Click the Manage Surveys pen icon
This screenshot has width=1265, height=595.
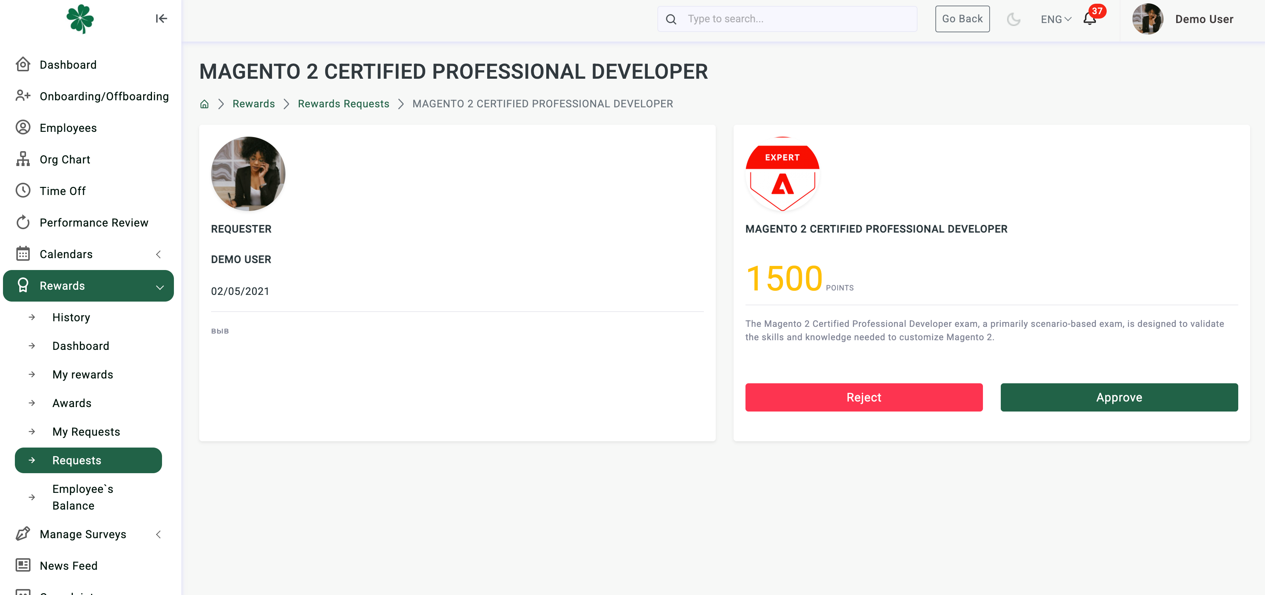(x=23, y=534)
